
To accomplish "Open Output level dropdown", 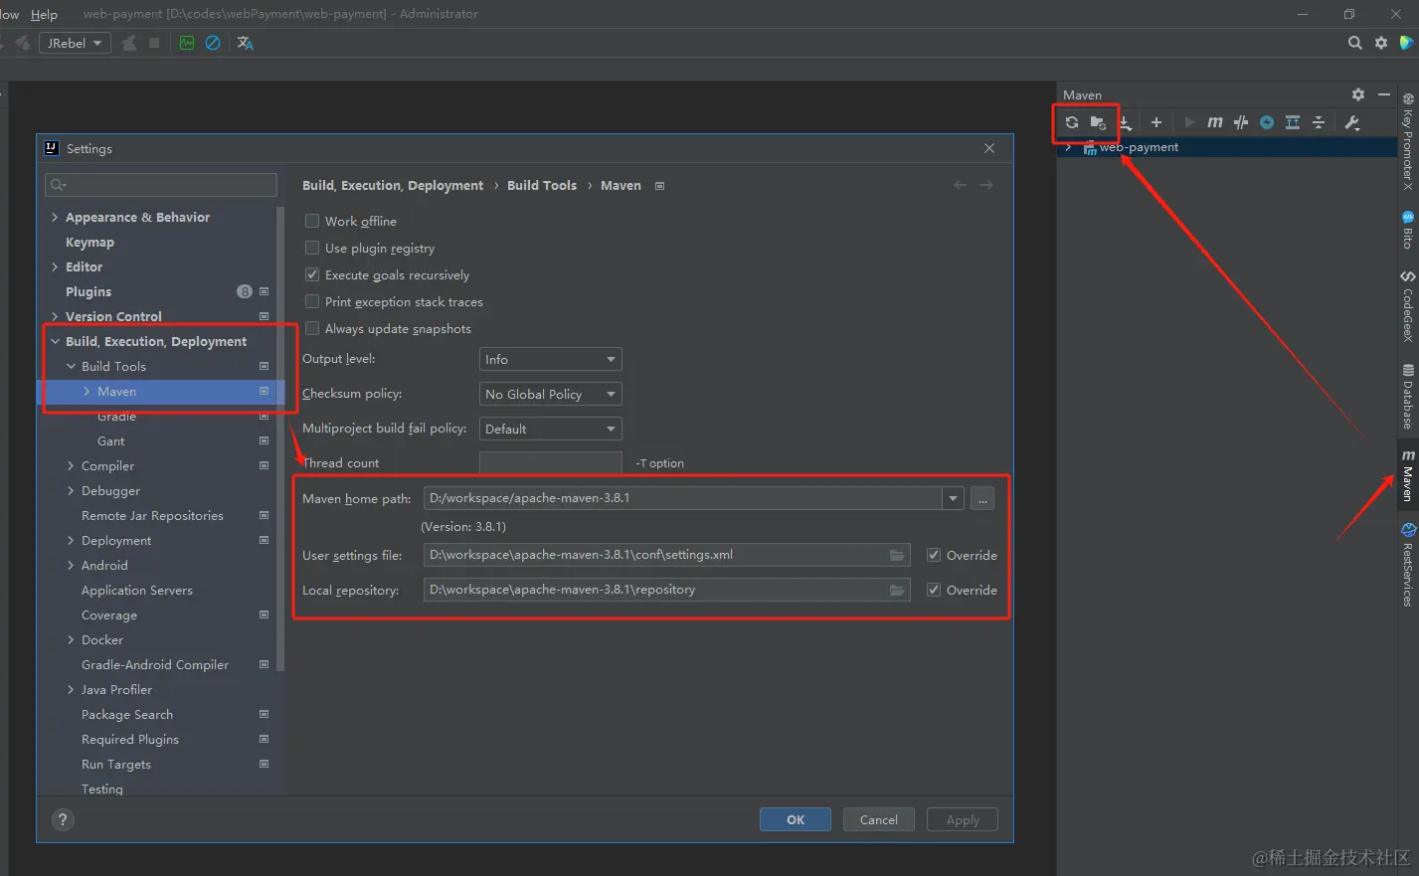I will click(x=550, y=359).
